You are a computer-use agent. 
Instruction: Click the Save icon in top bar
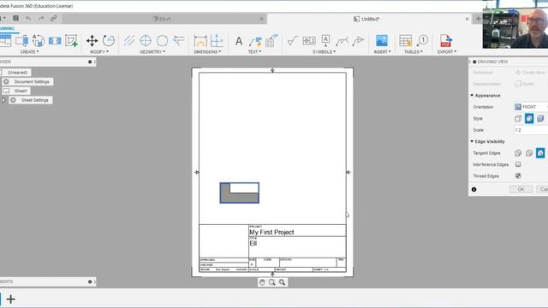tap(15, 18)
